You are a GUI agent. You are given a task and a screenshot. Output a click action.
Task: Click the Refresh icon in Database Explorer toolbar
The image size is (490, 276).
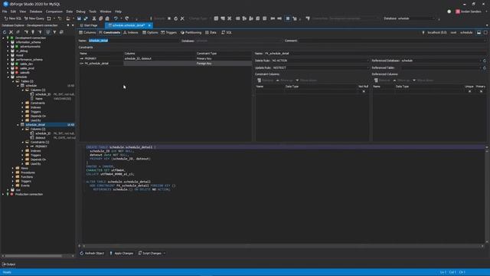5,32
